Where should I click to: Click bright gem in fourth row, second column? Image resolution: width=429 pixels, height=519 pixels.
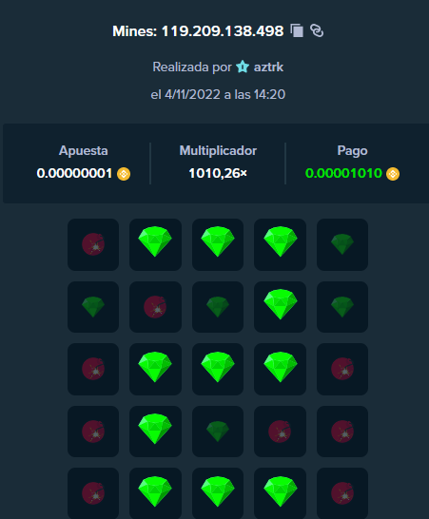(x=155, y=432)
